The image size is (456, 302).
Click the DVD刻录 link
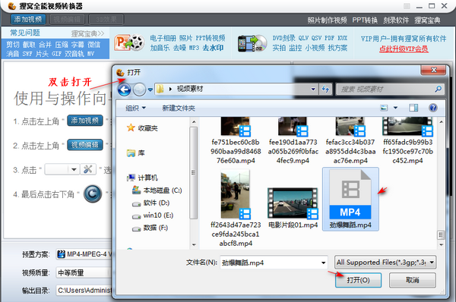[x=283, y=38]
